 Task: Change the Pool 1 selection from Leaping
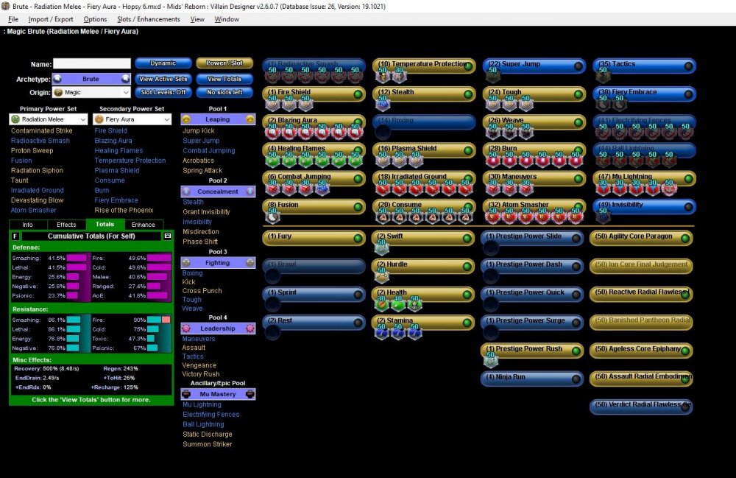click(x=218, y=119)
